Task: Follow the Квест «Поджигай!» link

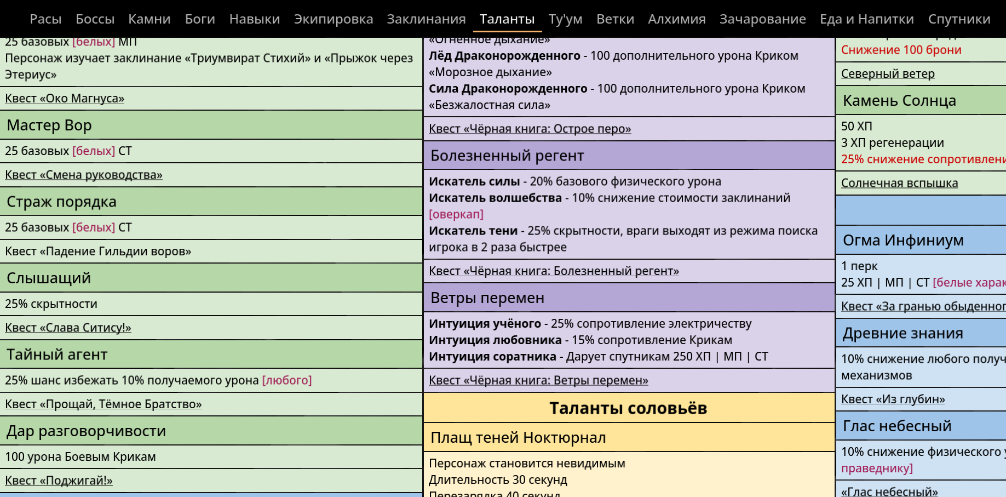Action: [x=59, y=481]
